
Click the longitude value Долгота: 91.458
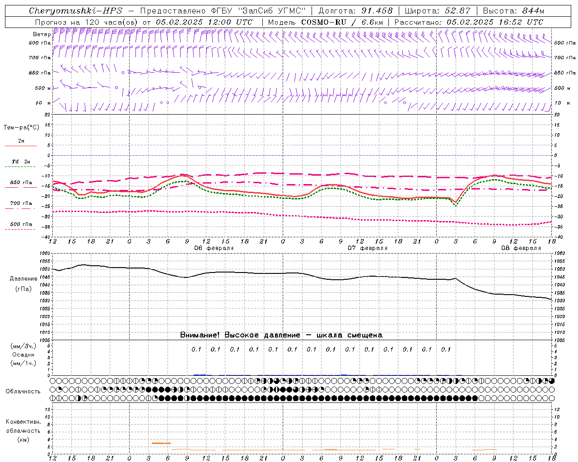(355, 11)
